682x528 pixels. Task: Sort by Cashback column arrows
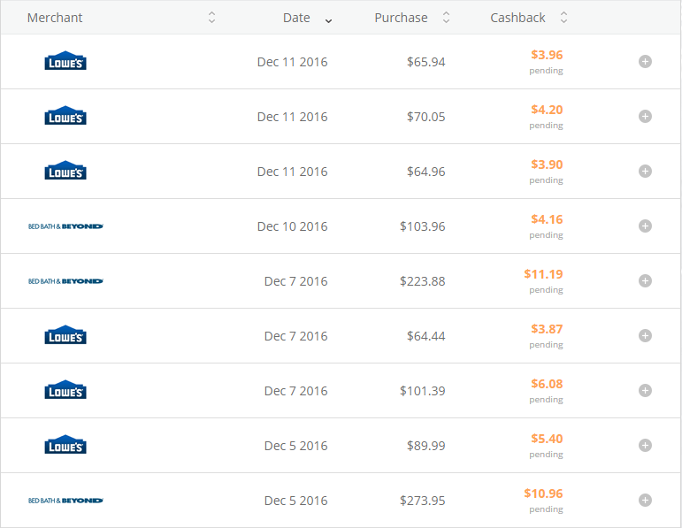[x=564, y=18]
